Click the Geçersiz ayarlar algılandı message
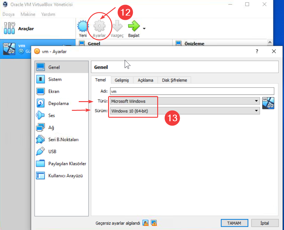The image size is (284, 230). 118,223
